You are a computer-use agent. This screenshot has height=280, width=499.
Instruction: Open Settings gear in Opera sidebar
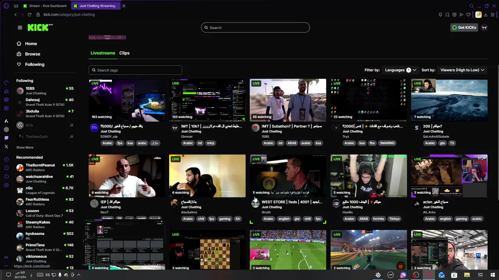[x=6, y=185]
